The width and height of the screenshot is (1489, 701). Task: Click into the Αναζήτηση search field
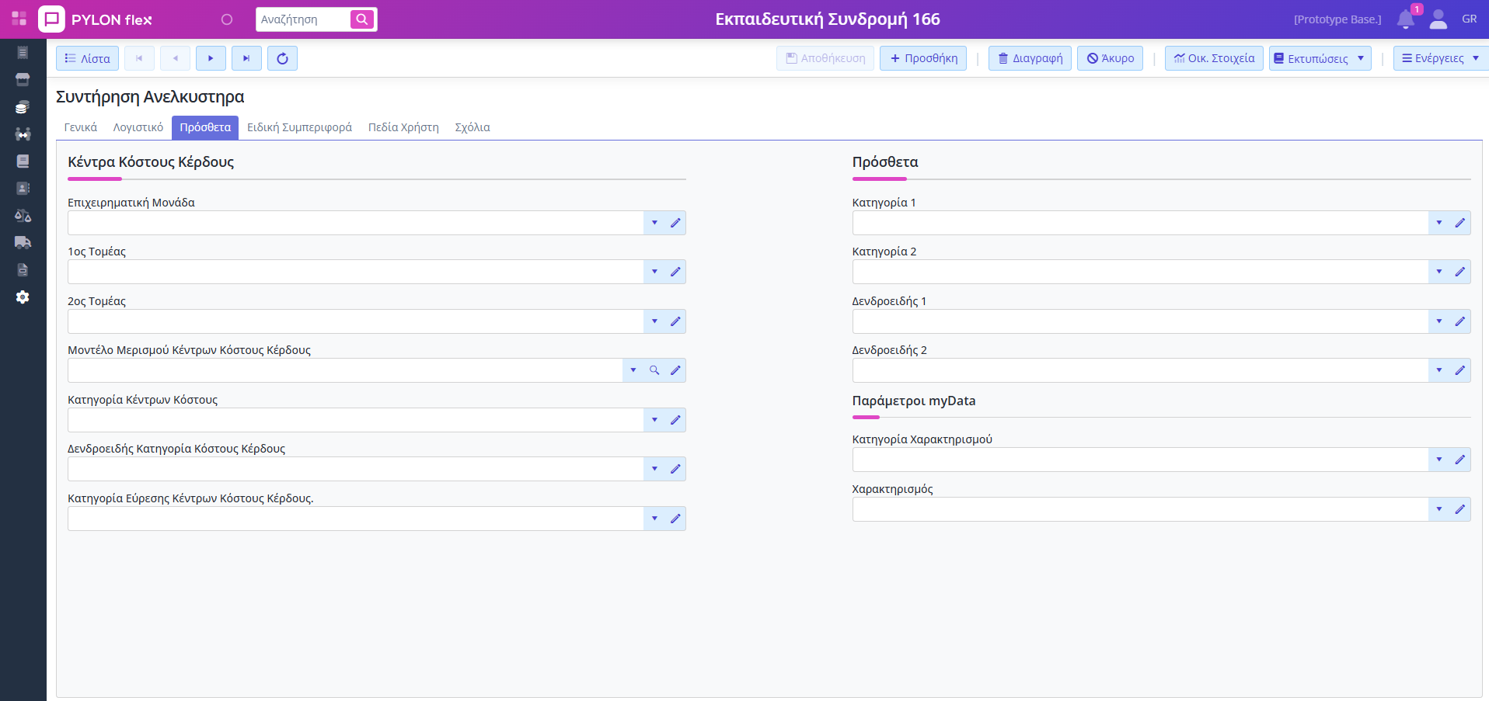click(303, 19)
